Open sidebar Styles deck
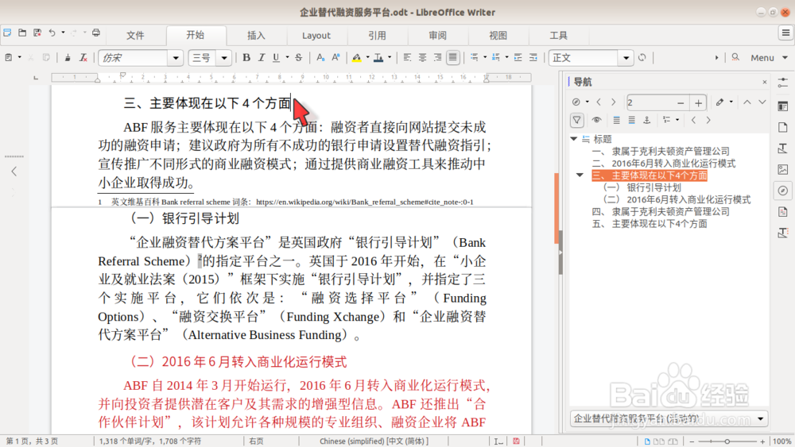This screenshot has height=447, width=795. (x=783, y=148)
